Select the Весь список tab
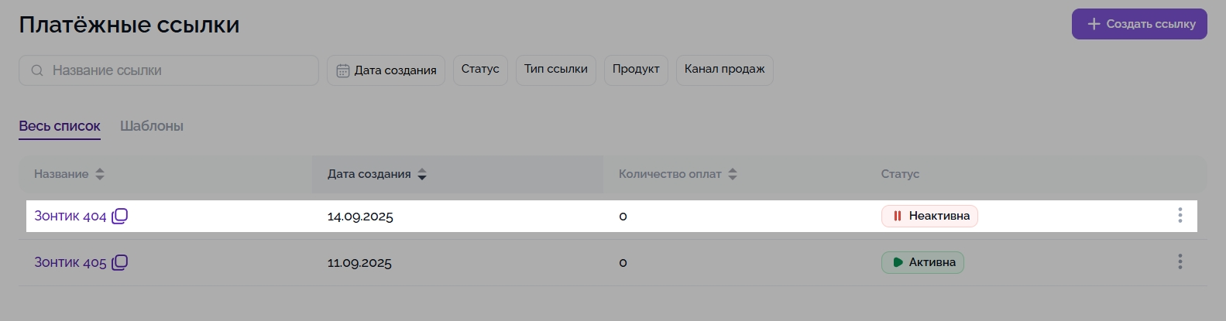 (x=60, y=126)
